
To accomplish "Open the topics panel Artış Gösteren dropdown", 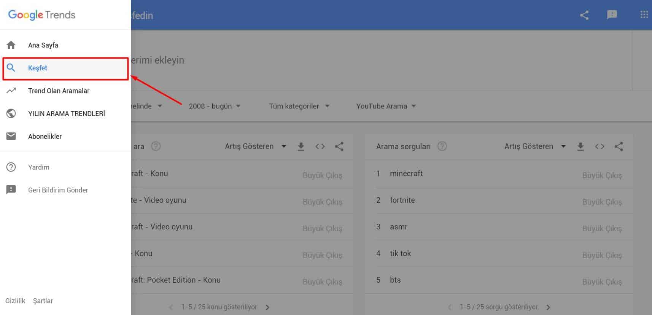I will (255, 146).
